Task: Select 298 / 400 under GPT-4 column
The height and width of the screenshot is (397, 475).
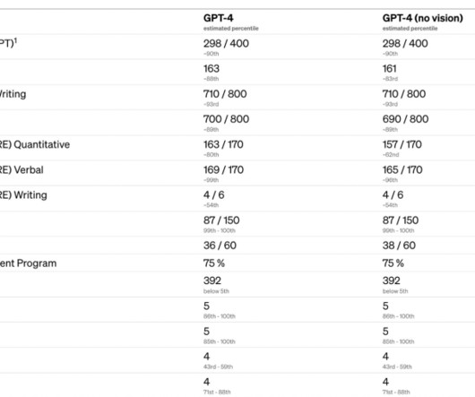Action: [x=226, y=44]
